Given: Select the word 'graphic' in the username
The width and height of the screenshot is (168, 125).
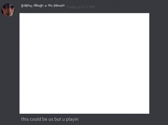Looking at the screenshot, I should (x=27, y=6).
